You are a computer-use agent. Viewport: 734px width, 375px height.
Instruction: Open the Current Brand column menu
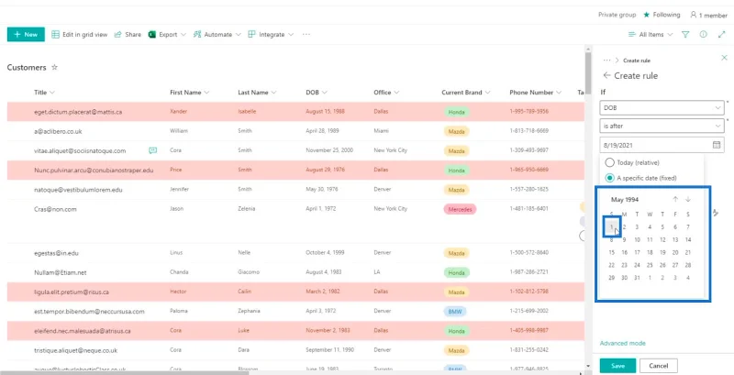[x=466, y=92]
